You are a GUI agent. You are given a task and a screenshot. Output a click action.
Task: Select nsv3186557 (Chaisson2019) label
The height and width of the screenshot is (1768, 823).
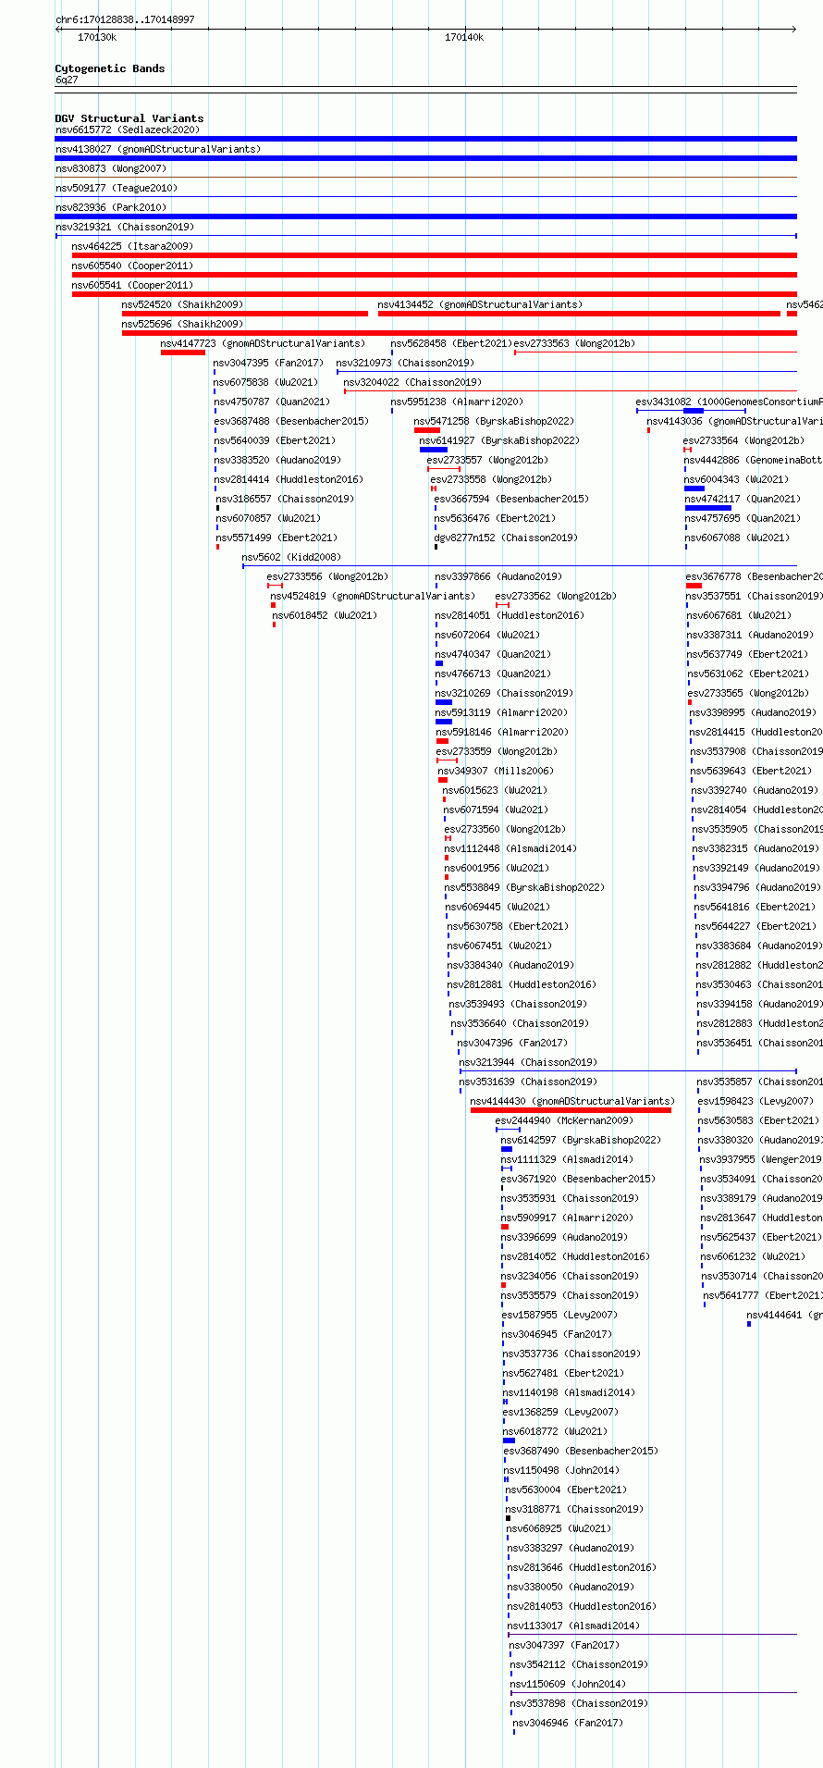pyautogui.click(x=285, y=499)
